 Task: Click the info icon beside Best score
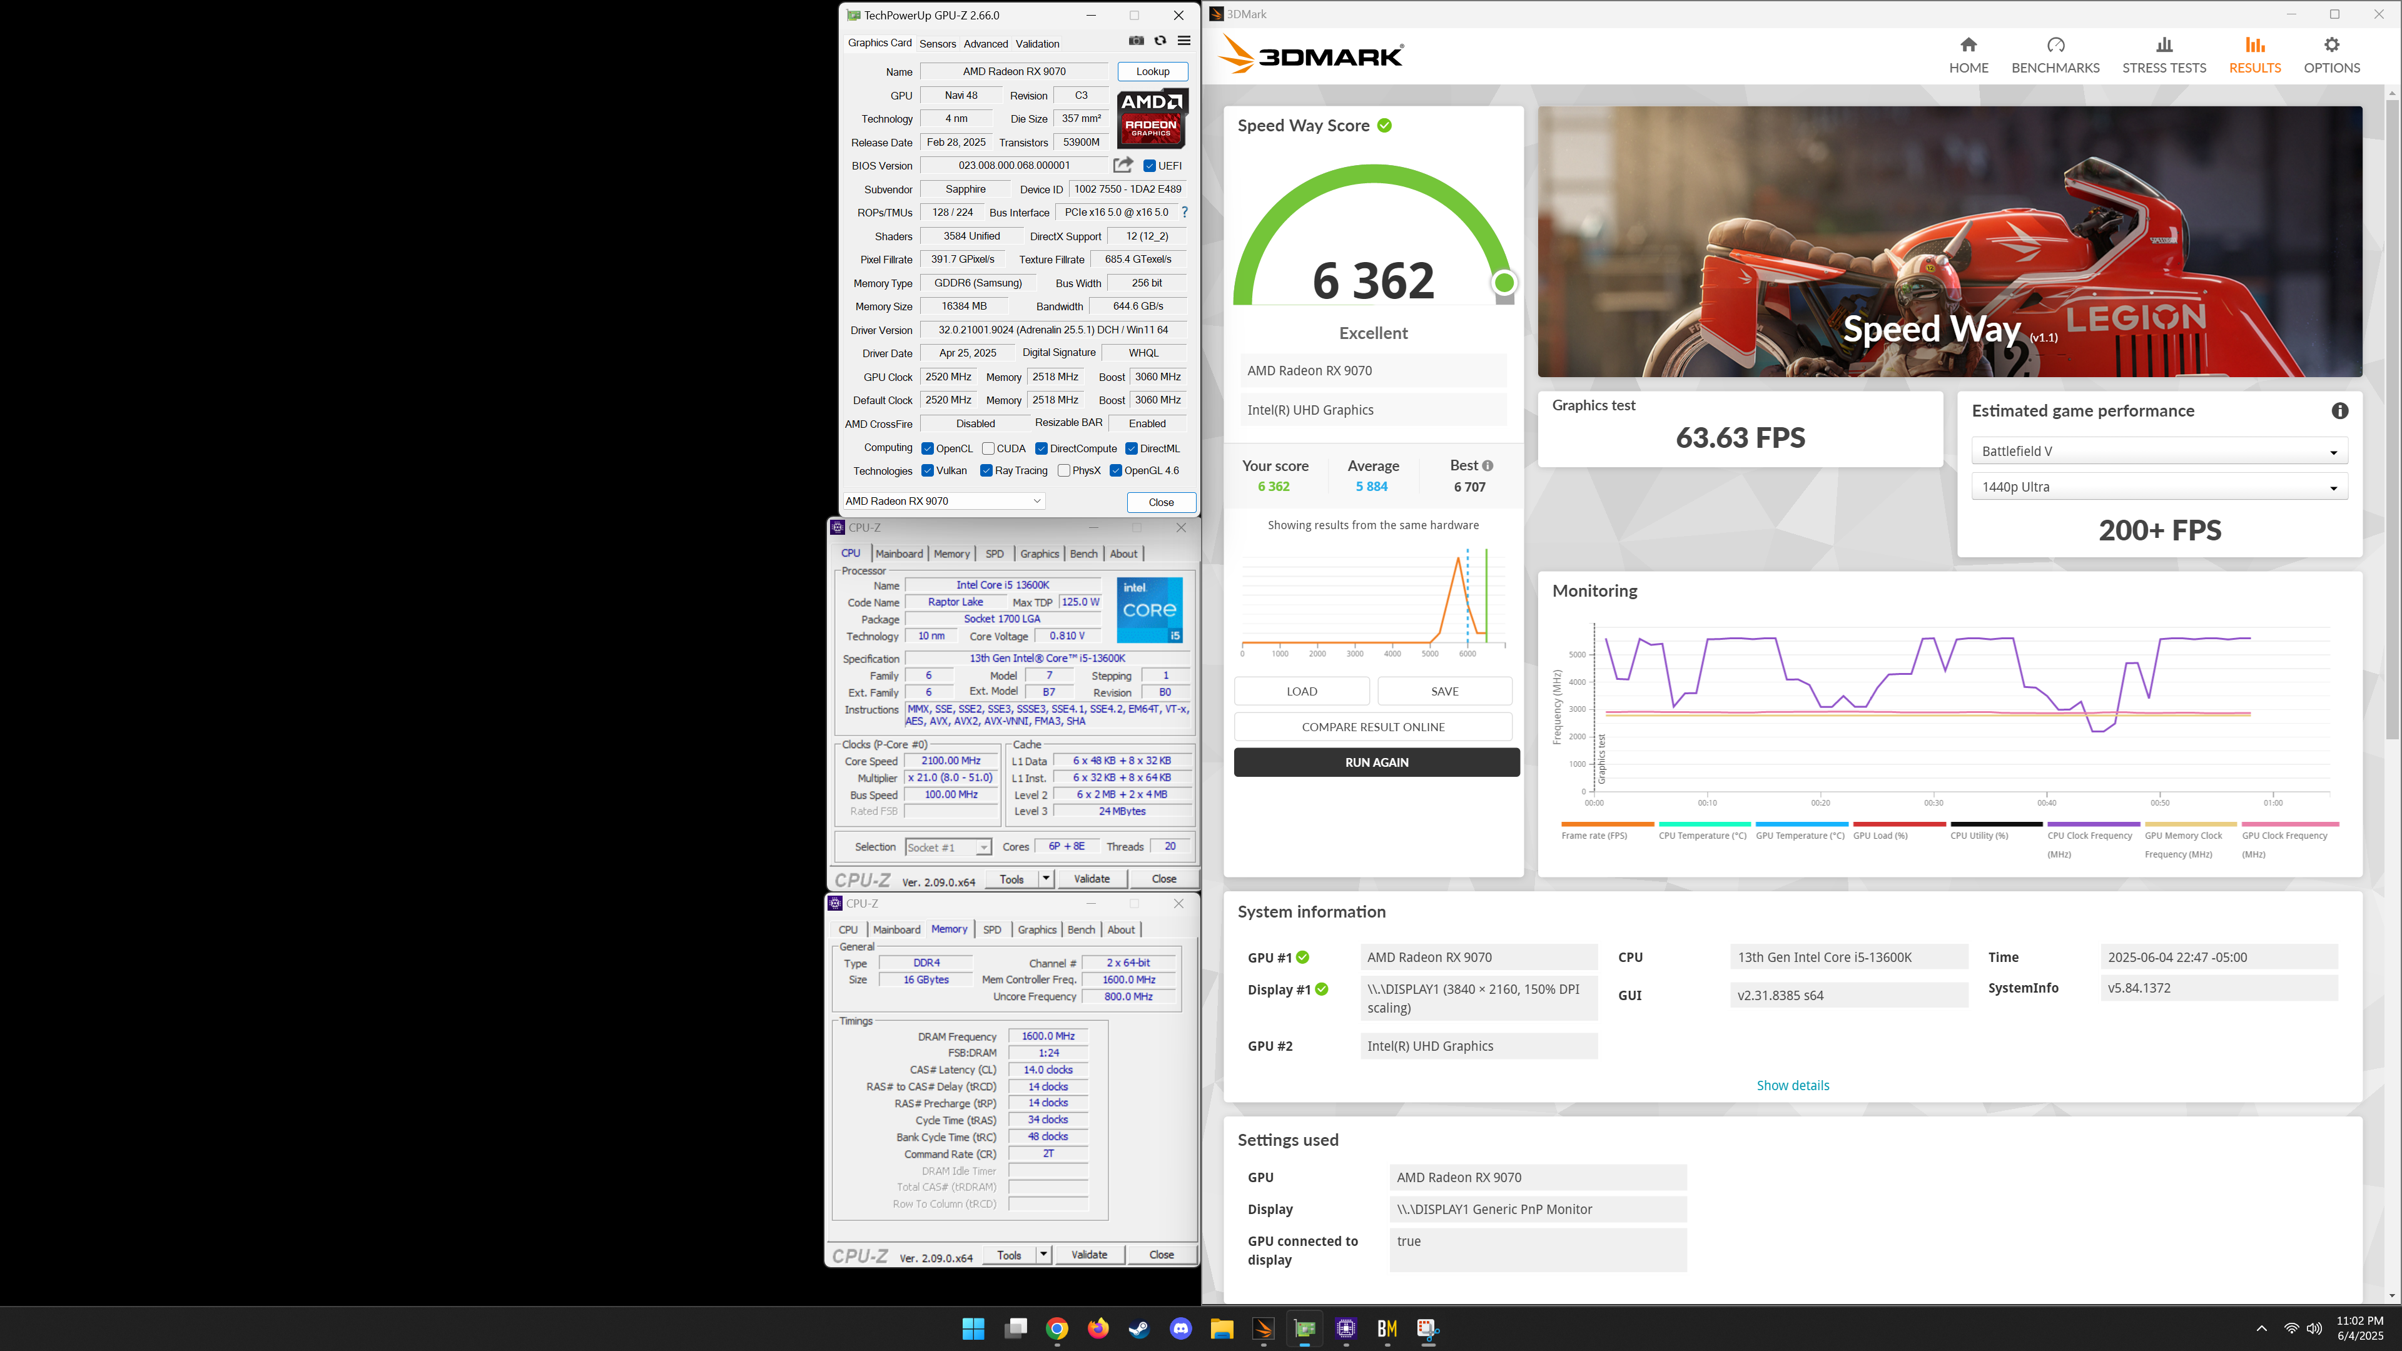pos(1487,465)
